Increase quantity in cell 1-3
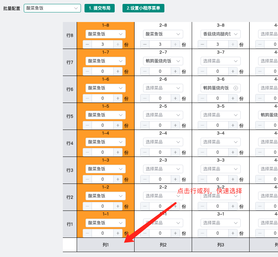278x257 pixels. (118, 179)
